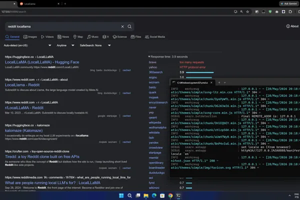300x200 pixels.
Task: Click the ENG language indicator in tray
Action: pos(296,194)
